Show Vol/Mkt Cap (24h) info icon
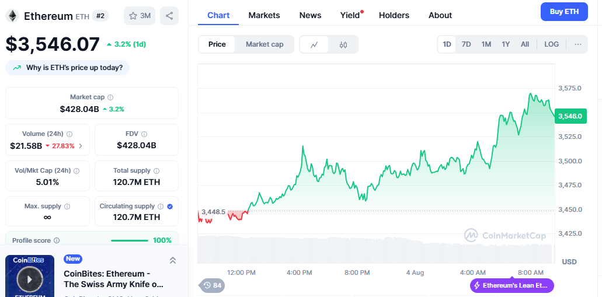 pos(76,171)
